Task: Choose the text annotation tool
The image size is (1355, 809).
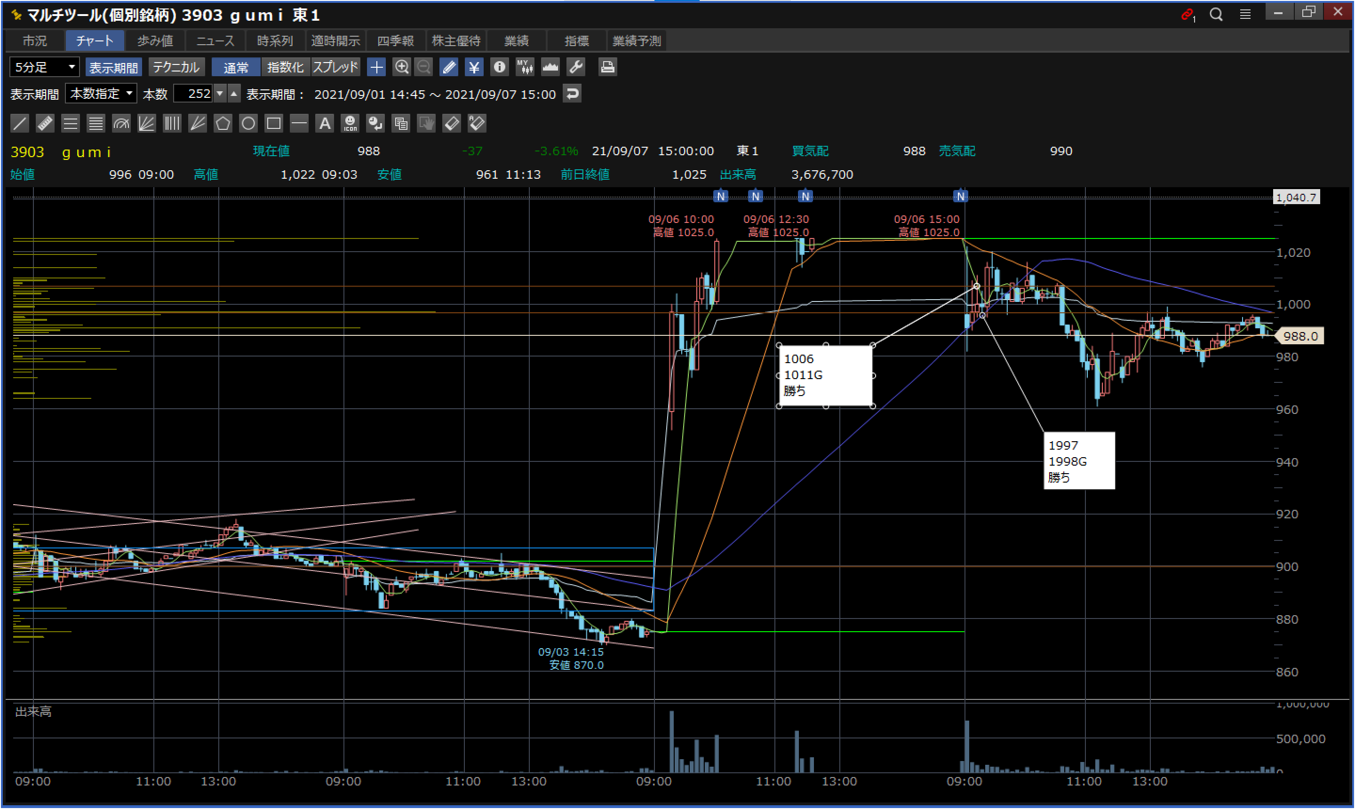Action: (325, 124)
